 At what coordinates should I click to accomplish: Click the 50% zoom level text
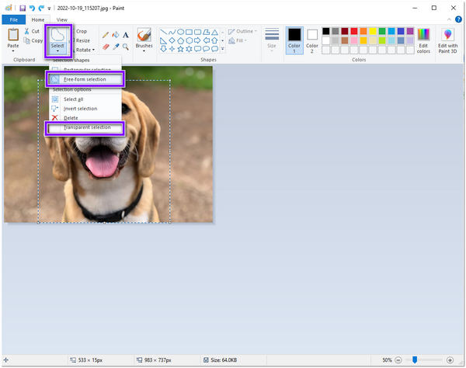[387, 360]
